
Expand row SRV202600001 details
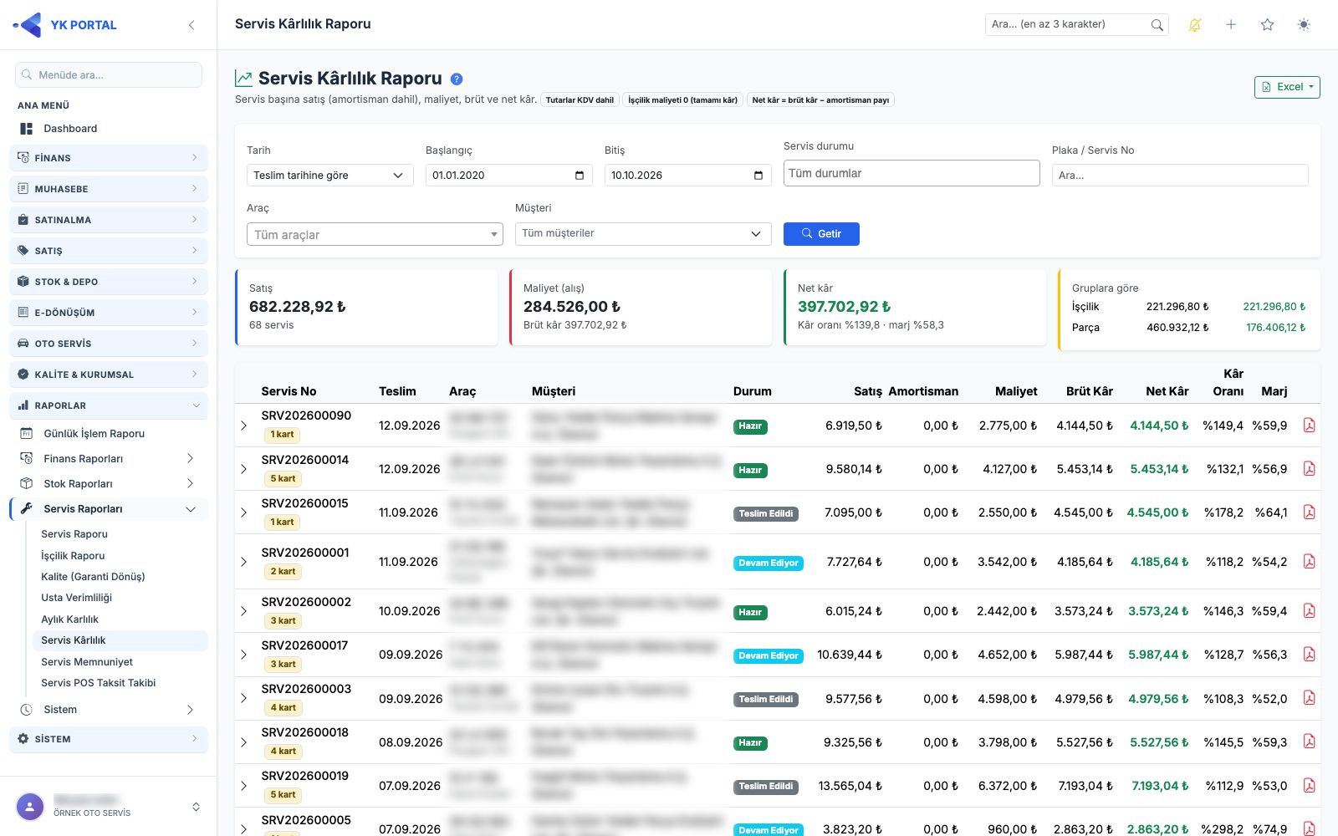coord(244,562)
